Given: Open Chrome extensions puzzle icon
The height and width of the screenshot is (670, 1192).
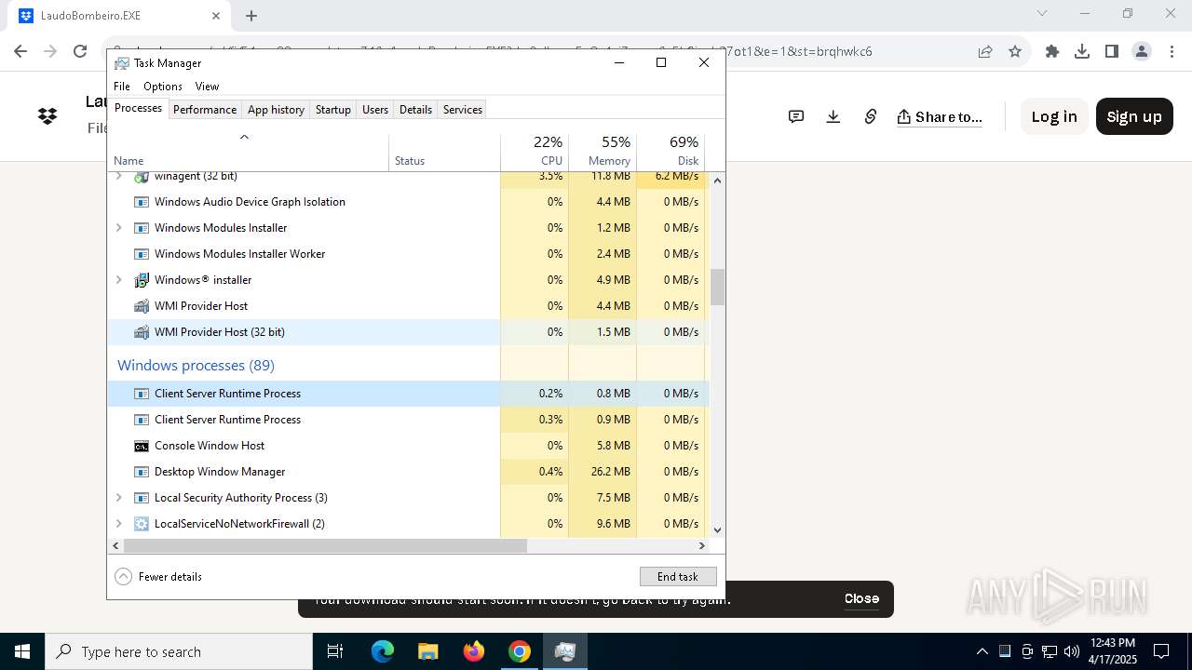Looking at the screenshot, I should pos(1052,51).
